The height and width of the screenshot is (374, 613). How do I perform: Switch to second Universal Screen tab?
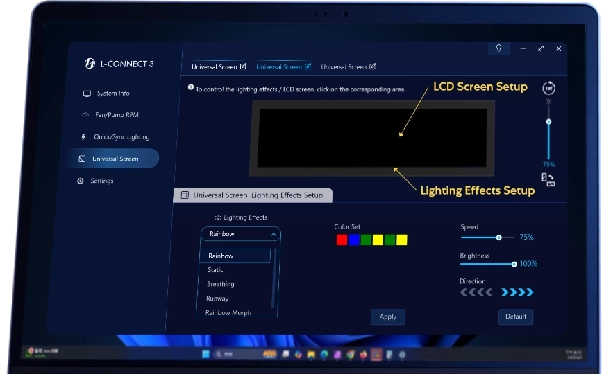278,67
